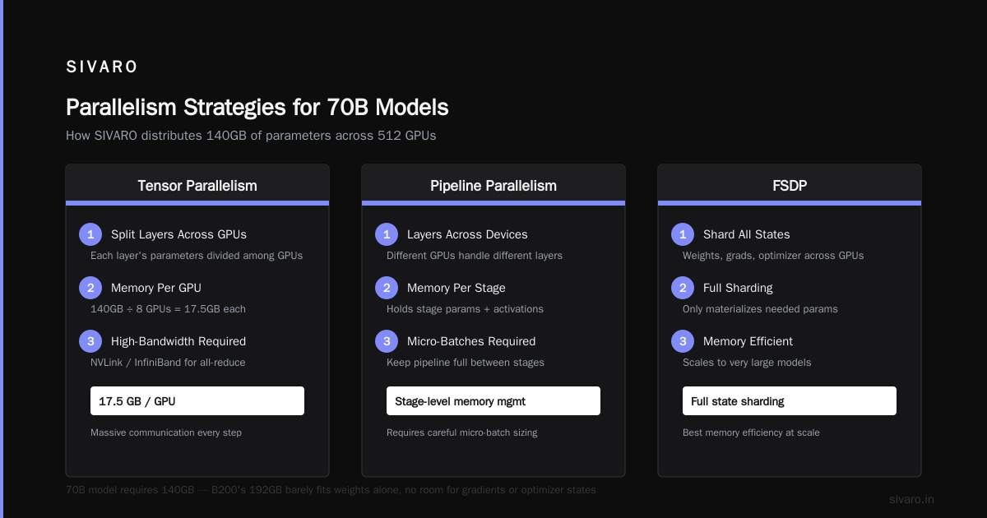Select the Tensor Parallelism card header
This screenshot has width=987, height=518.
coord(197,185)
